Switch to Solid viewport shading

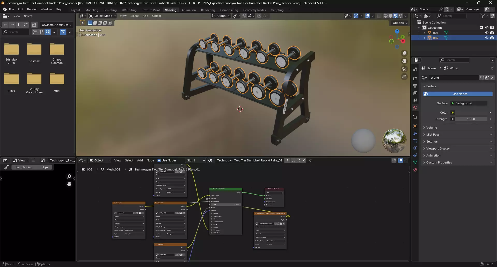(x=390, y=16)
